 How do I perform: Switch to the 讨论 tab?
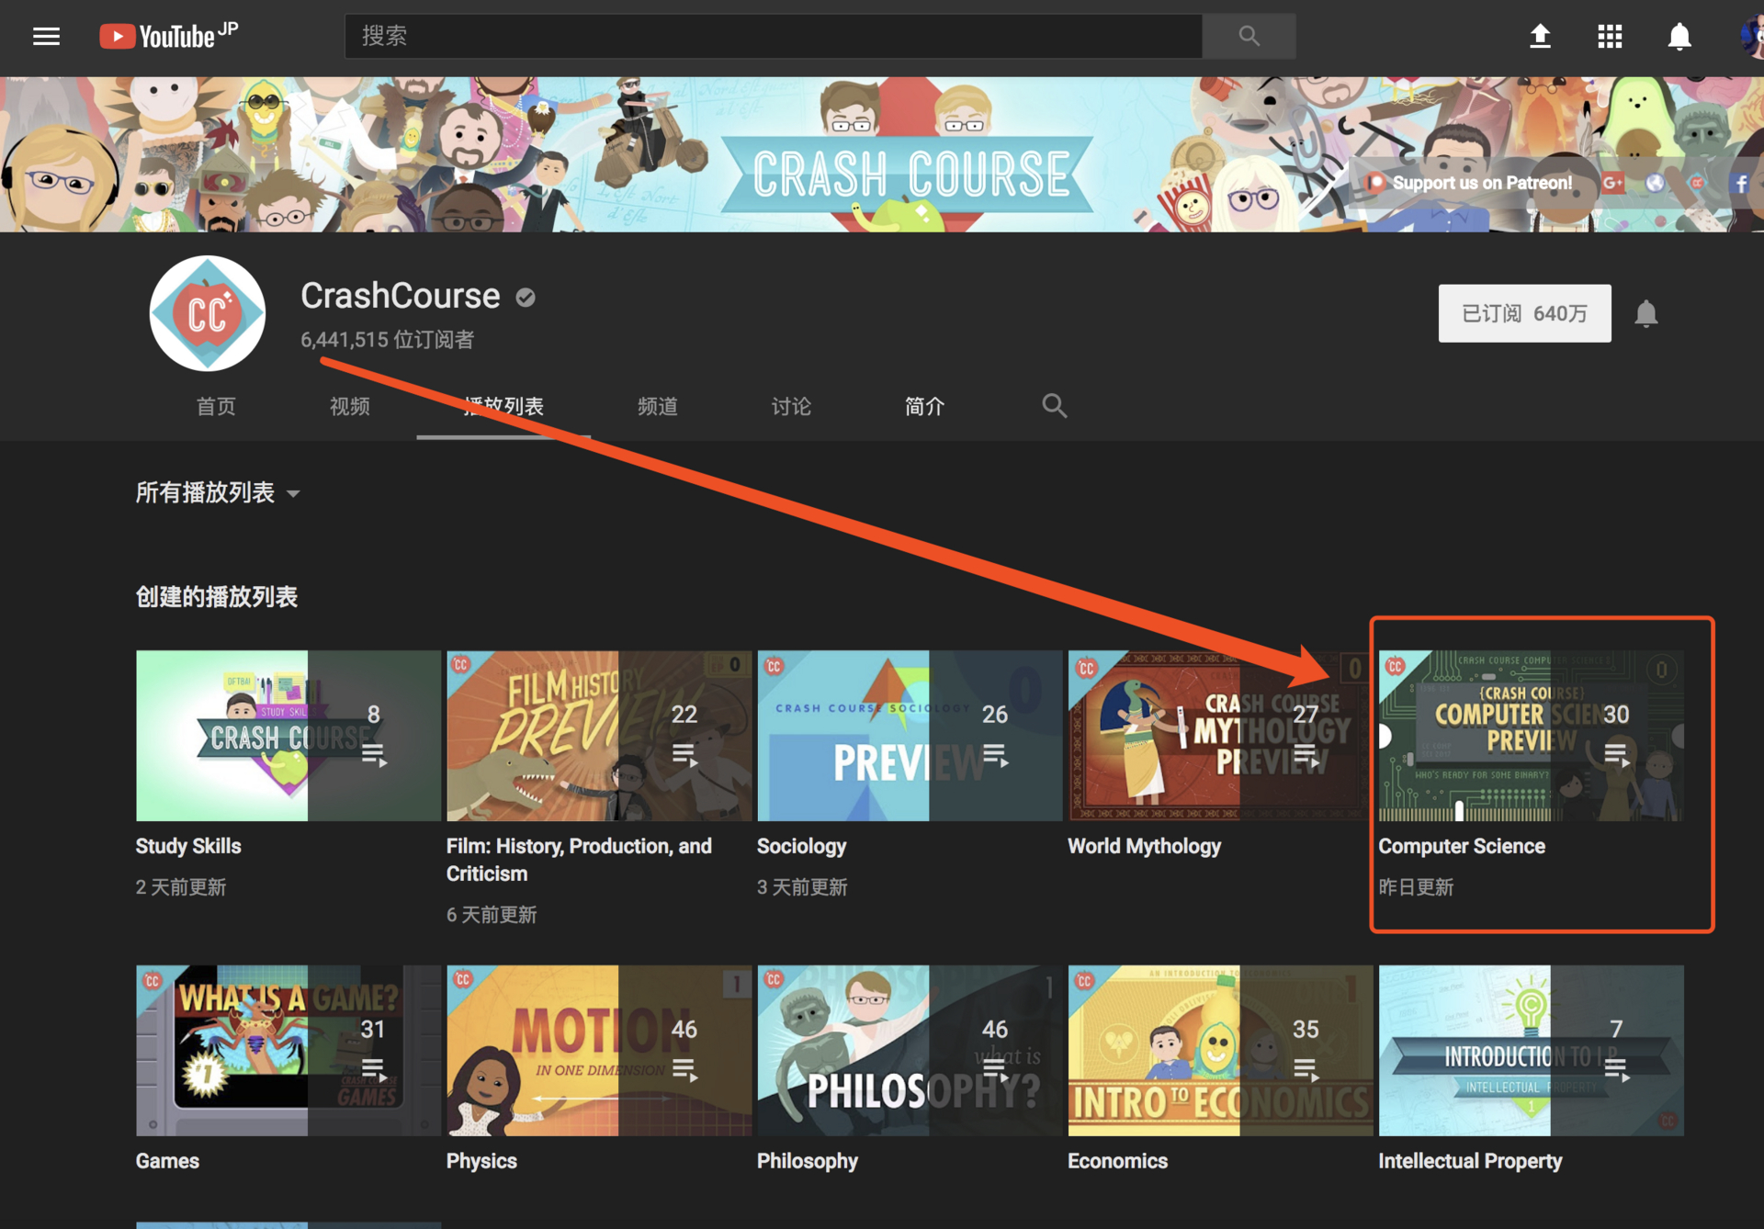[791, 406]
